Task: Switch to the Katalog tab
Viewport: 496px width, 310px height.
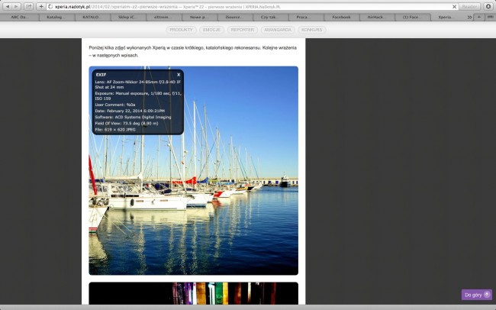Action: click(57, 17)
